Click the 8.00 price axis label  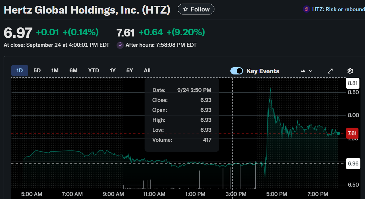point(353,115)
